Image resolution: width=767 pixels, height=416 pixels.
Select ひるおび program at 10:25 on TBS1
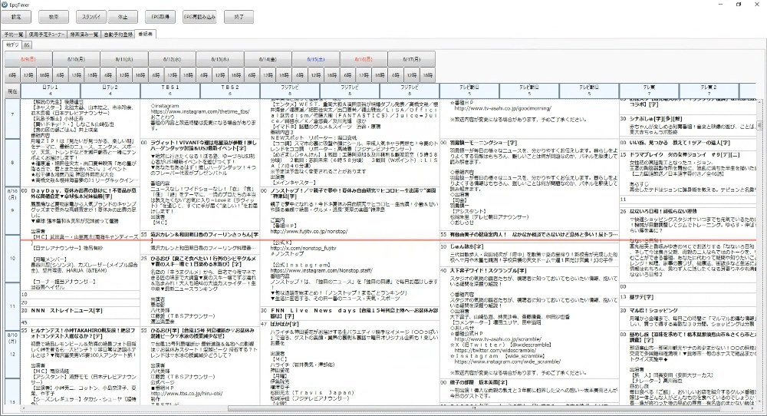pos(200,291)
